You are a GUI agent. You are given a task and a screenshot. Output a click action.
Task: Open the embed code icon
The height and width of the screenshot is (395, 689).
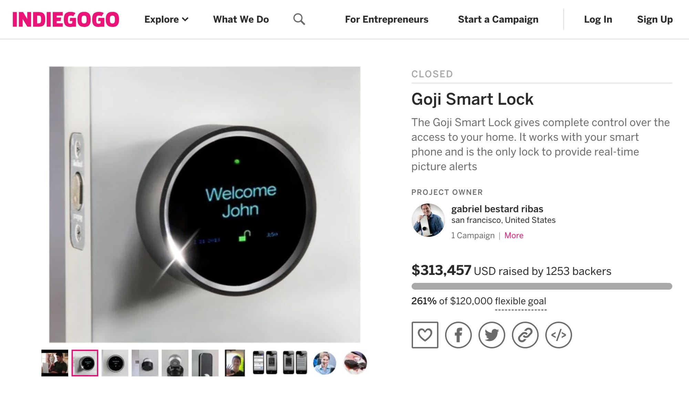pyautogui.click(x=558, y=335)
